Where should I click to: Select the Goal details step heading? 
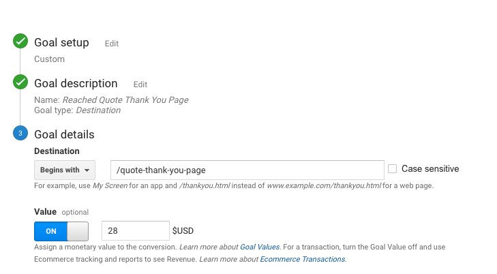(64, 134)
